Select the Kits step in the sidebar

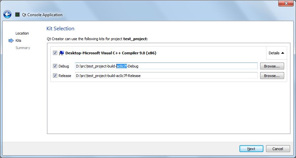(18, 40)
